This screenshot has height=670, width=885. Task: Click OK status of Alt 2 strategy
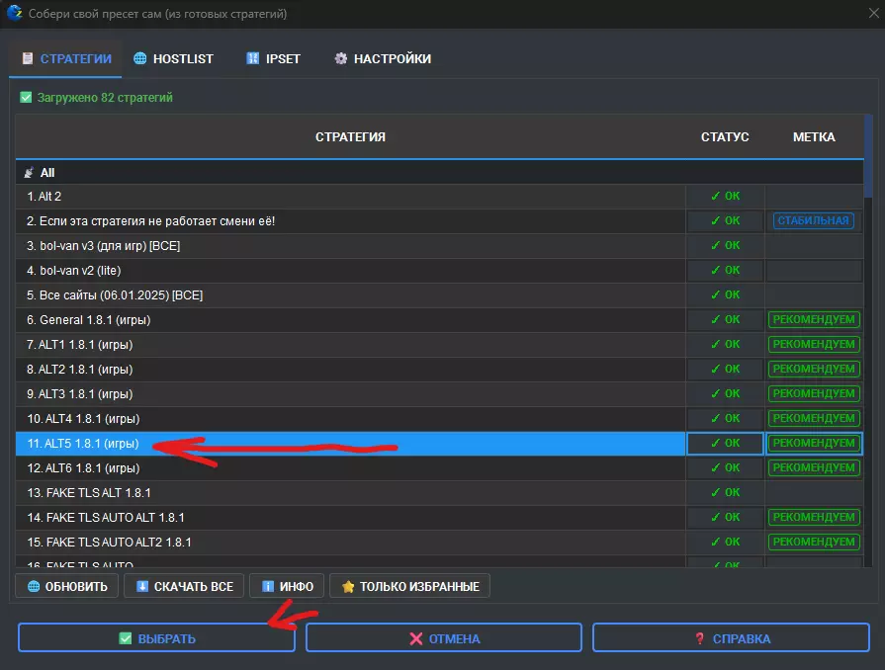point(725,197)
